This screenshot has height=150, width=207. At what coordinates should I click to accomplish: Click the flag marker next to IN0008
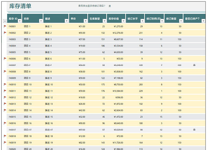tap(5, 71)
